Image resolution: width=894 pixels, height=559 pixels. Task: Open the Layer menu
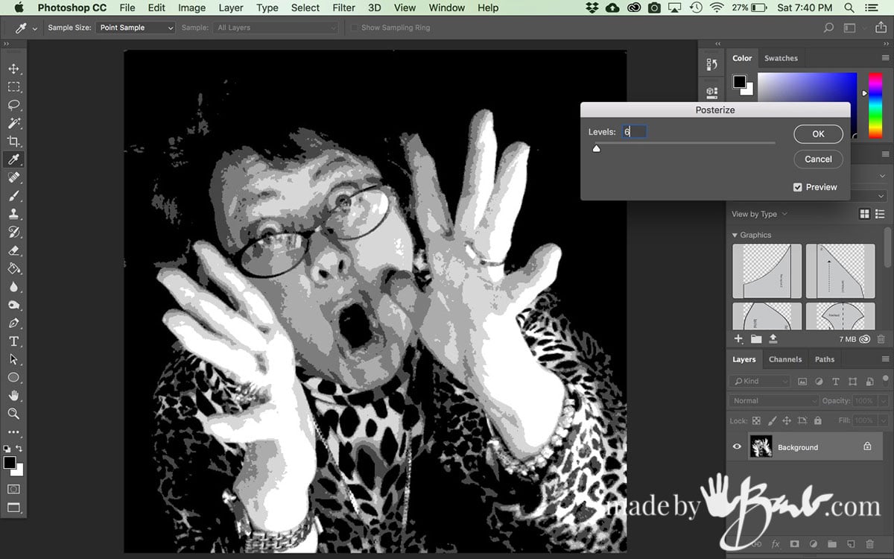pyautogui.click(x=231, y=7)
